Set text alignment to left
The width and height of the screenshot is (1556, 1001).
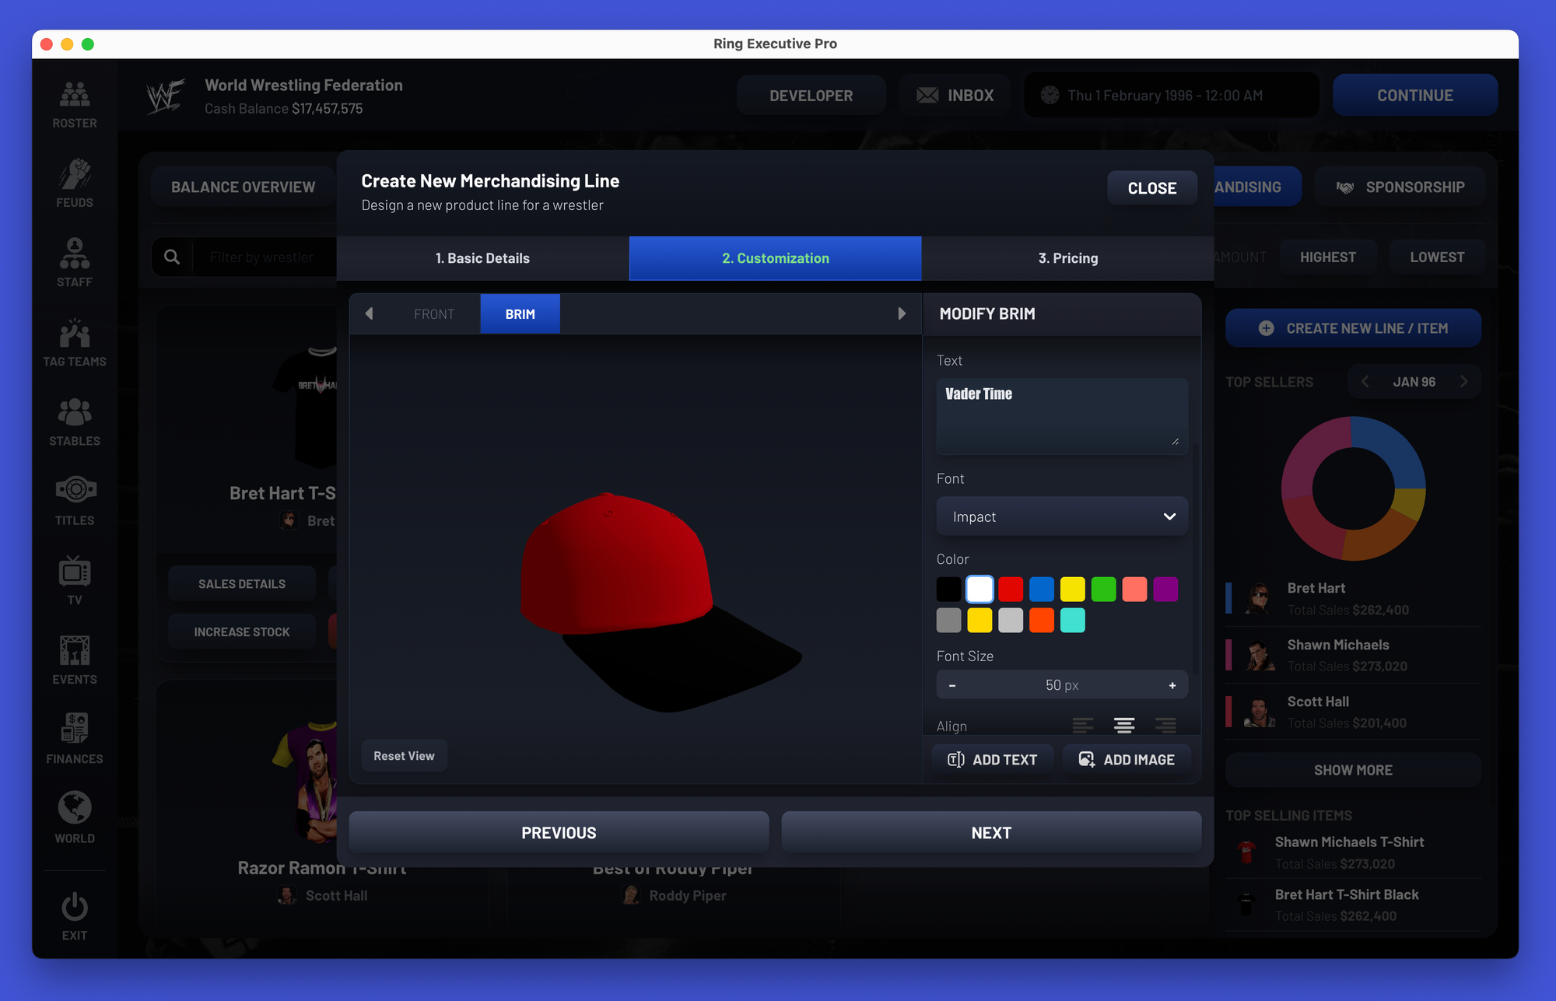[1082, 725]
